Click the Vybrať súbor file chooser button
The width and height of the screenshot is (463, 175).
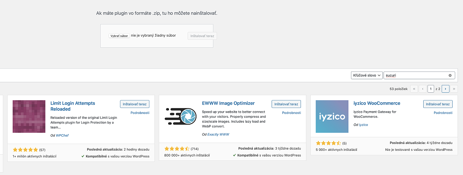(x=119, y=36)
